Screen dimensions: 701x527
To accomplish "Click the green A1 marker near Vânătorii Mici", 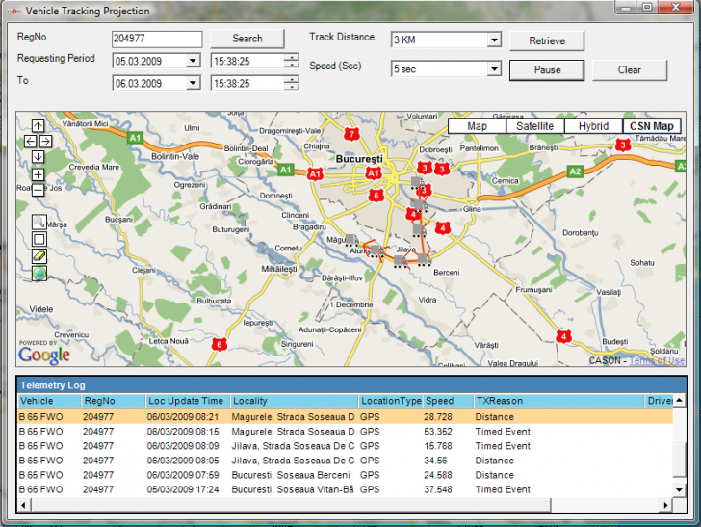I will coord(135,138).
